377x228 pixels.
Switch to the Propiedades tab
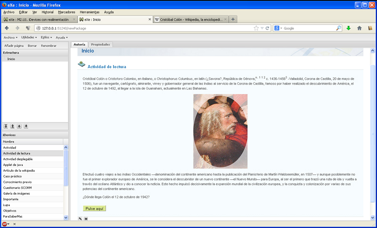tap(100, 45)
